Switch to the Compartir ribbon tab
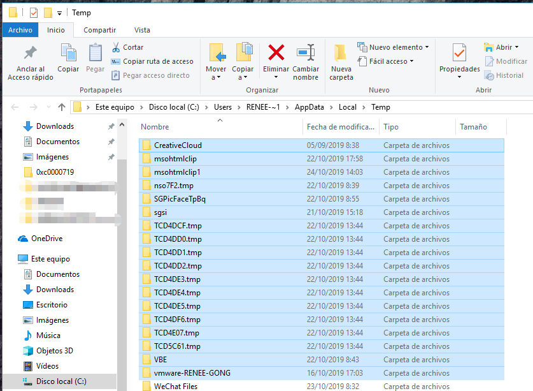This screenshot has width=533, height=391. point(99,30)
